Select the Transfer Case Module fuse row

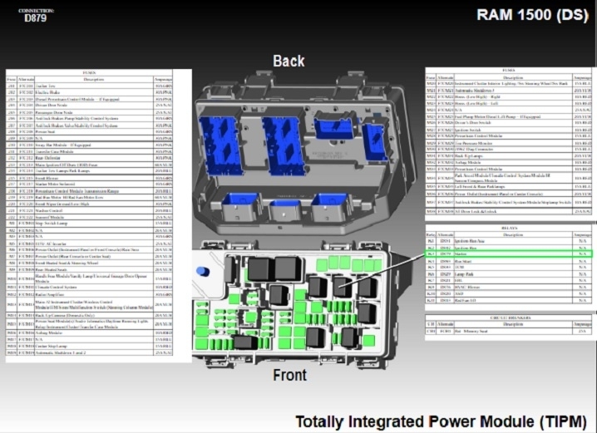tap(89, 151)
